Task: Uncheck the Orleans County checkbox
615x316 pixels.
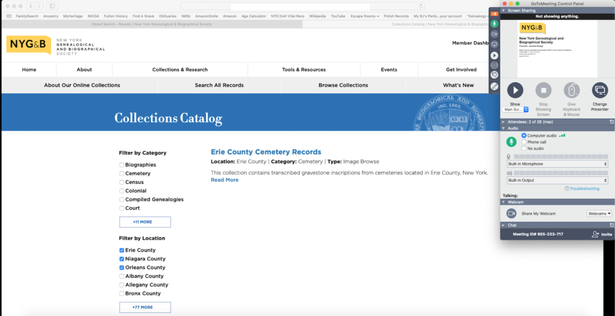Action: [121, 267]
